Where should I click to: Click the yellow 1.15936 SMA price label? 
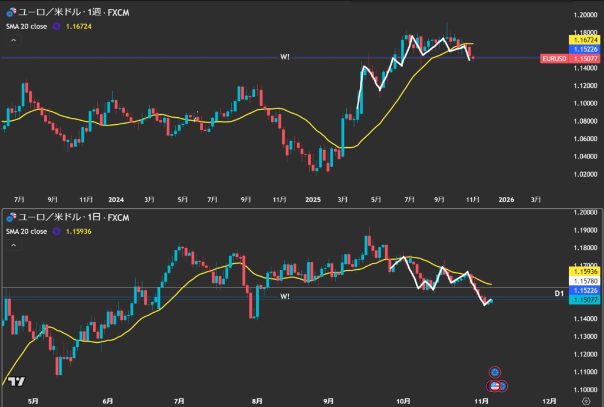click(585, 272)
